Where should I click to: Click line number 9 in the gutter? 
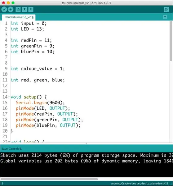[x=6, y=69]
